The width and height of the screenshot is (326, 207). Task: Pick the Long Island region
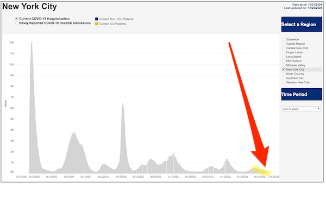pos(284,57)
